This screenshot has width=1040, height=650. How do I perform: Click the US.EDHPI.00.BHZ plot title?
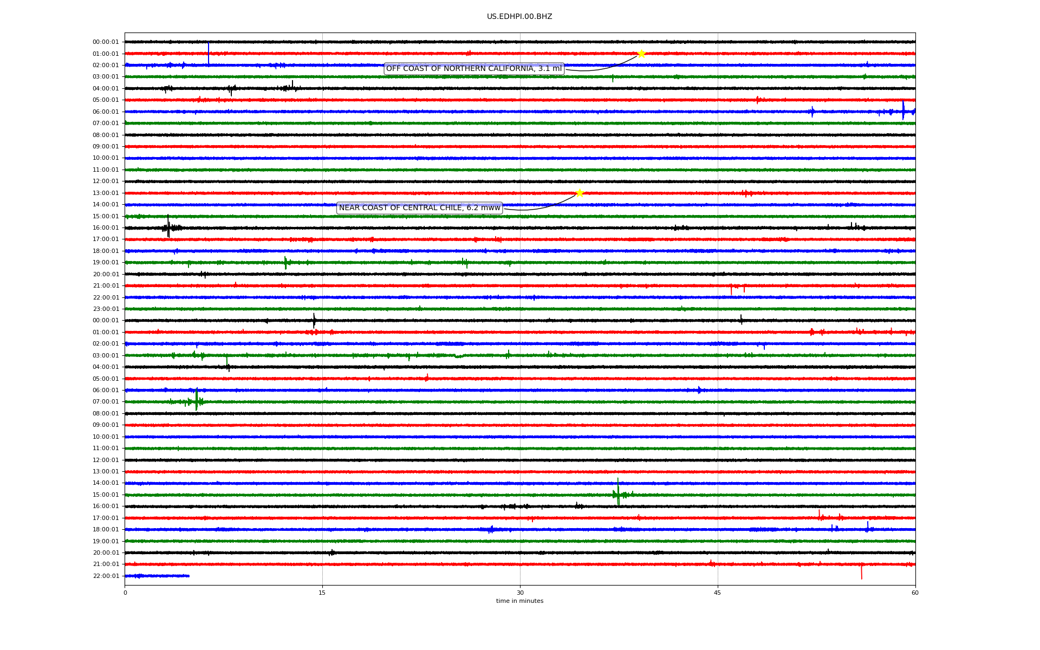519,17
